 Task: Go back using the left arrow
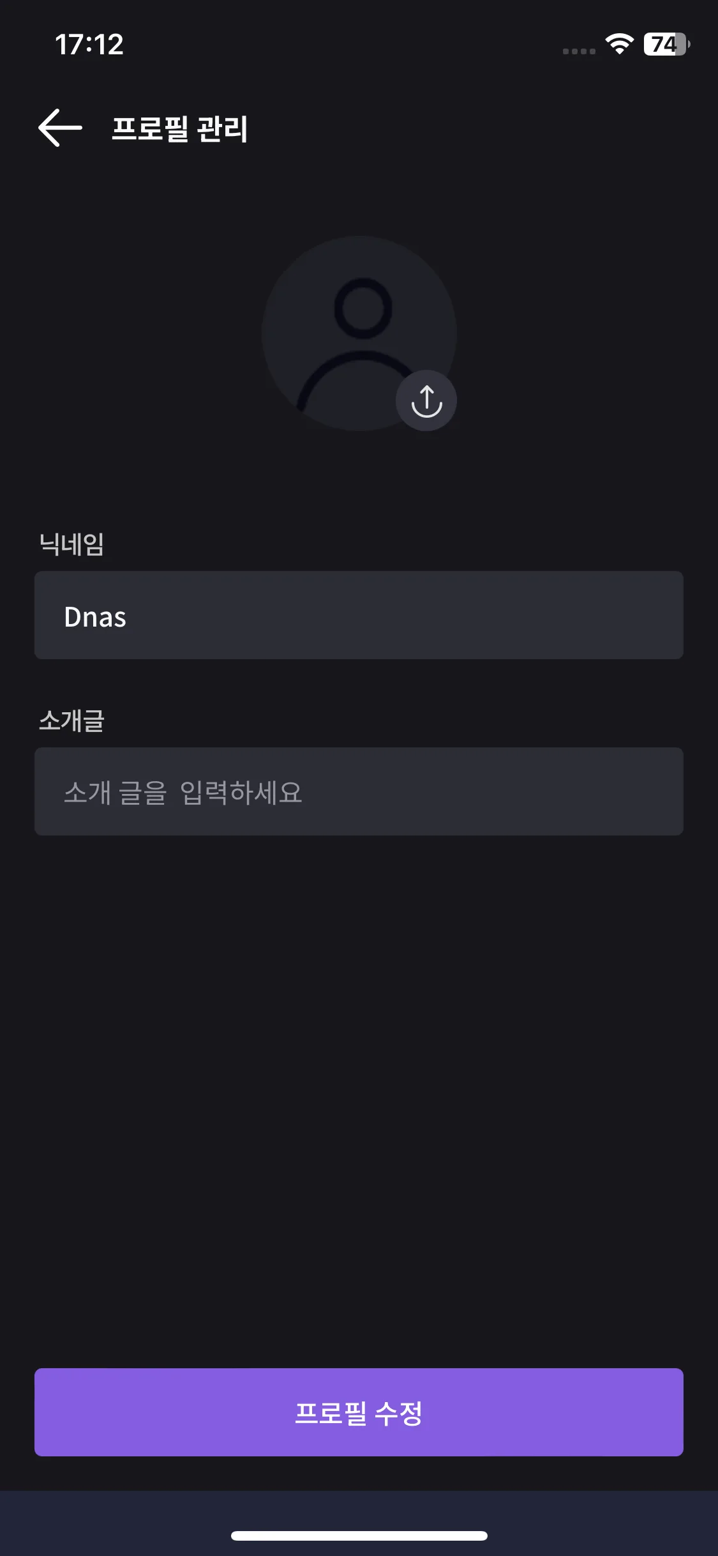[60, 128]
